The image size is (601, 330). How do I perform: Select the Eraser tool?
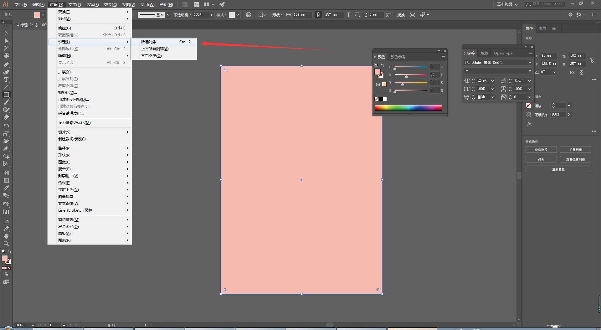pyautogui.click(x=6, y=117)
